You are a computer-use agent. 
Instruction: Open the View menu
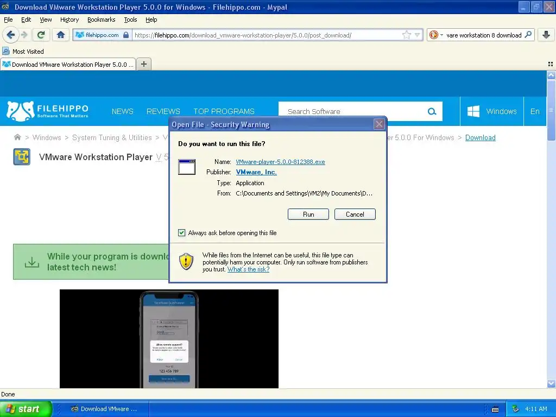[46, 20]
